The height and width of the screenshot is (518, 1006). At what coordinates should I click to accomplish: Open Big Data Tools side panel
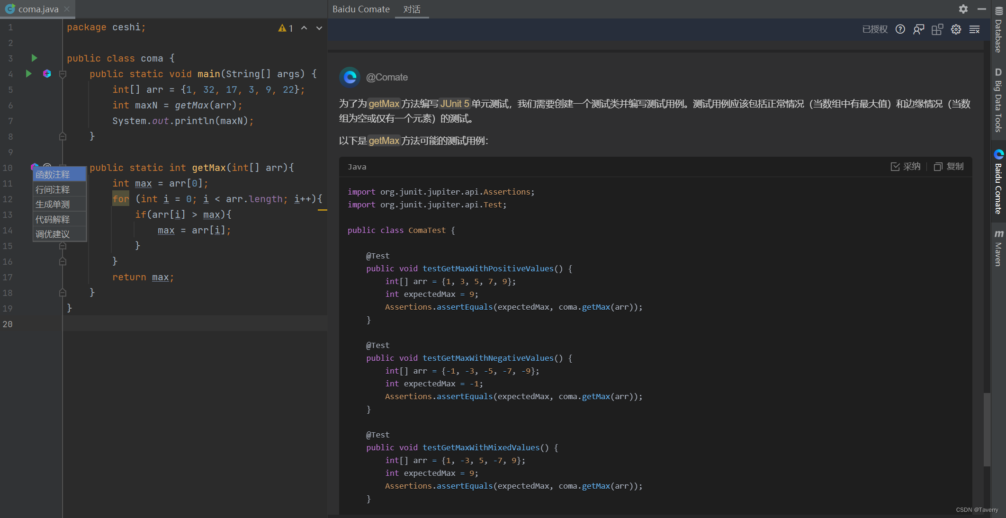point(998,100)
